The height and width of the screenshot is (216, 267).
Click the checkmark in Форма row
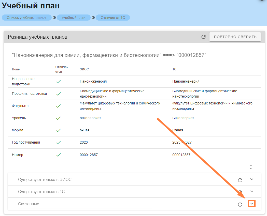[x=58, y=130]
